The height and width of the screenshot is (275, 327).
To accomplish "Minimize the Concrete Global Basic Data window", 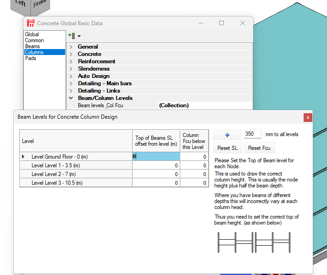I will 201,23.
